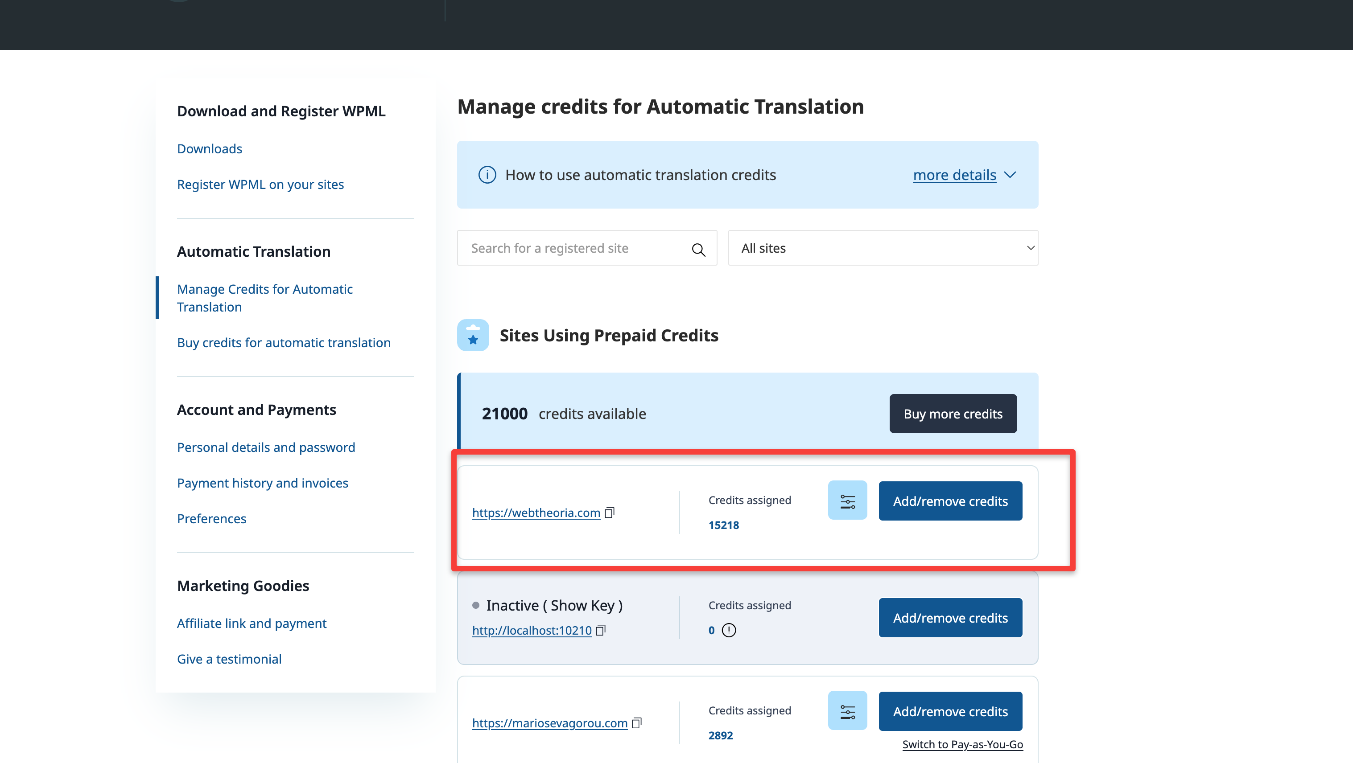Click settings sliders icon for mariosevagorou.com

(x=847, y=711)
